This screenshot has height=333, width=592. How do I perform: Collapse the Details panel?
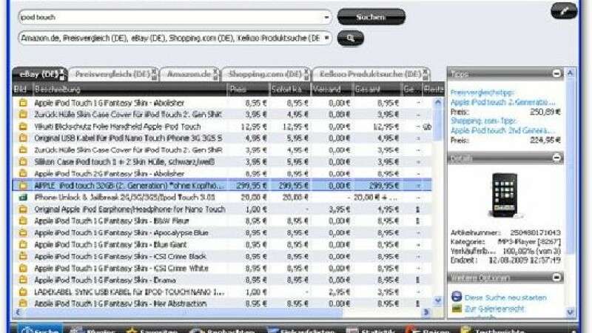point(556,158)
